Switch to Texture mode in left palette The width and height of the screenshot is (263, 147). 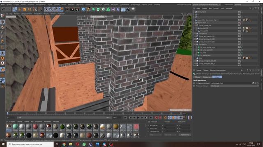(2, 27)
